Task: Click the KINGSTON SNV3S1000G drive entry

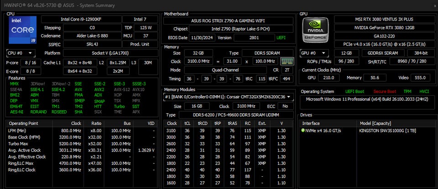Action: point(387,130)
